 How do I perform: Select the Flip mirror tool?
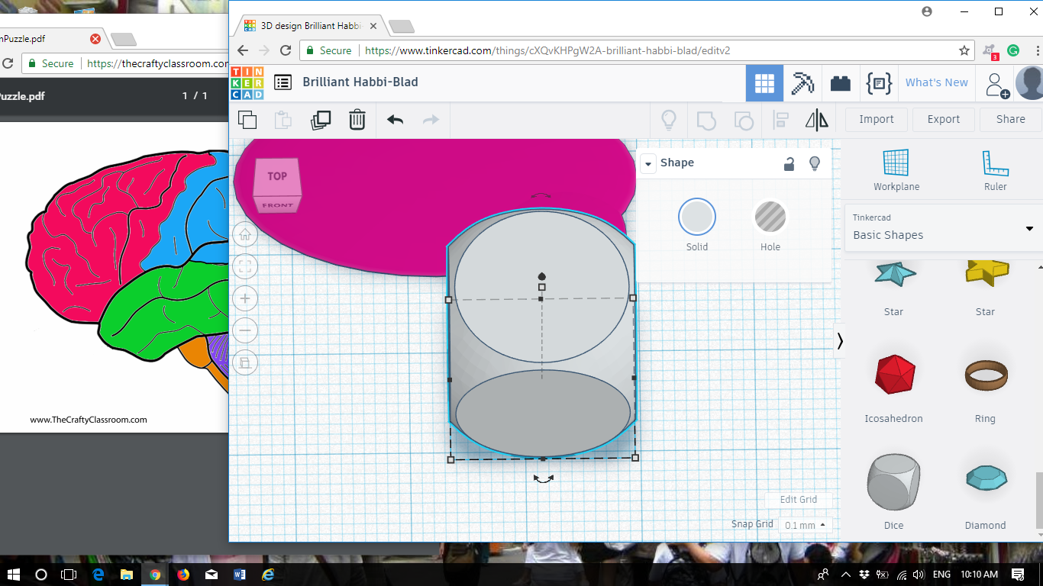tap(817, 120)
